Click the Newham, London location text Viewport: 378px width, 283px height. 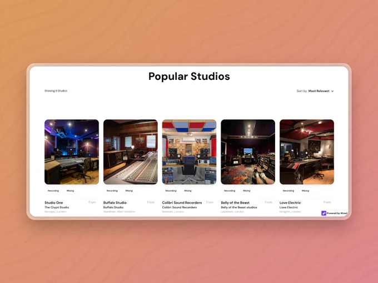click(x=173, y=212)
